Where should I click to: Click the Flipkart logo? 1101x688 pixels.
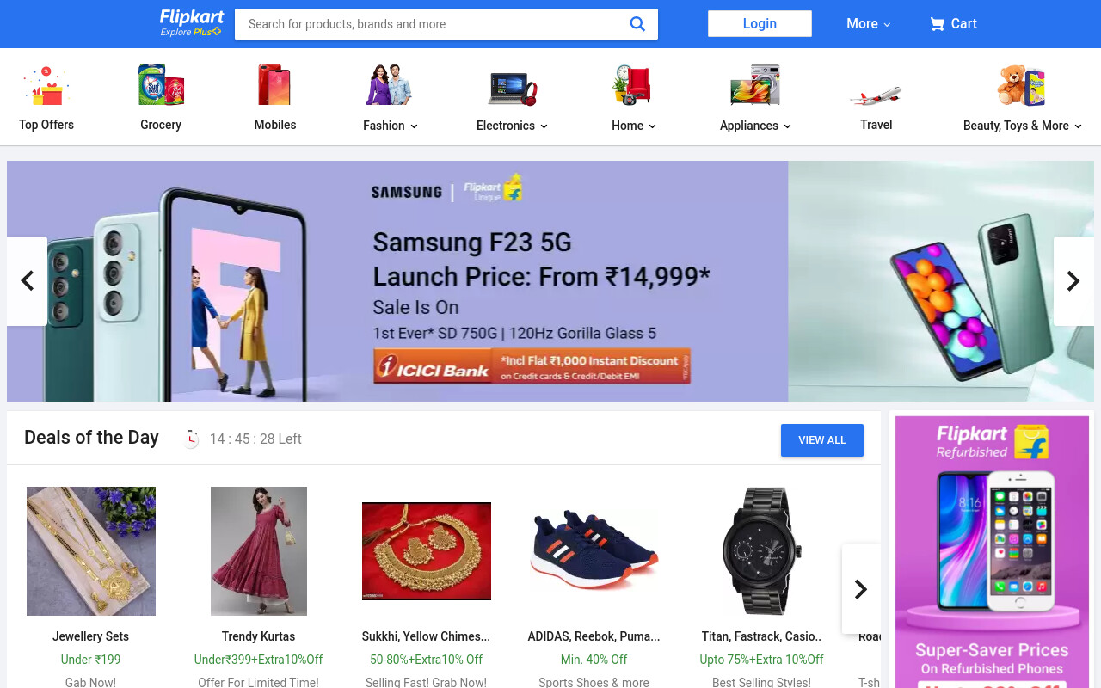(x=192, y=23)
